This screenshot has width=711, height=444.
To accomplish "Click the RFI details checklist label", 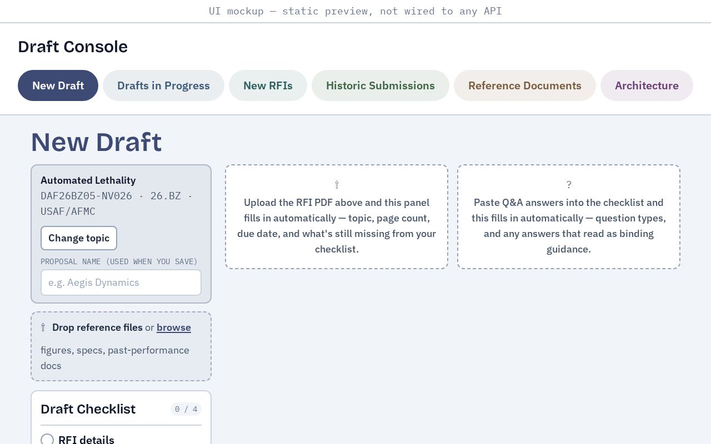I will pos(86,440).
